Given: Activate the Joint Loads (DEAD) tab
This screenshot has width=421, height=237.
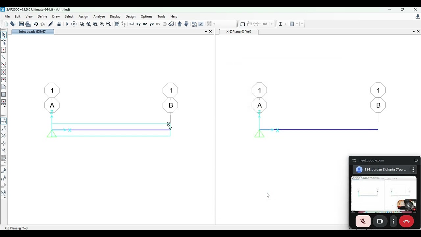Looking at the screenshot, I should pos(33,32).
